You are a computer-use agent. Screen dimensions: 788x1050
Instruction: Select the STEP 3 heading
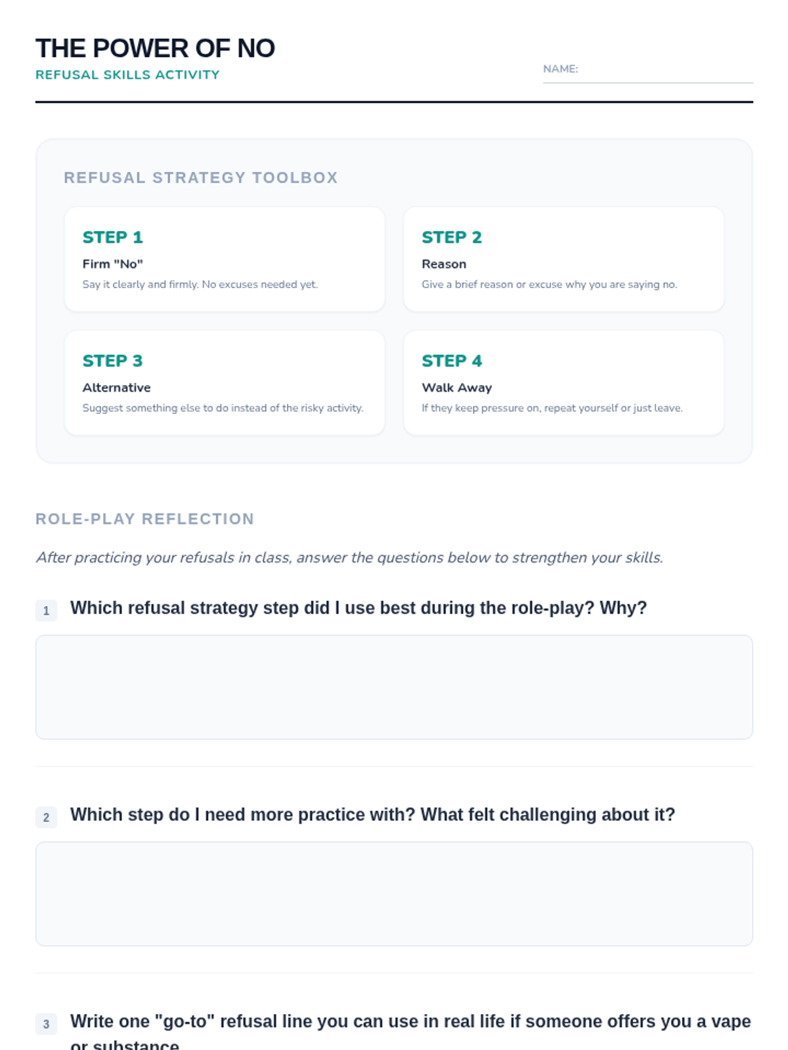[112, 360]
